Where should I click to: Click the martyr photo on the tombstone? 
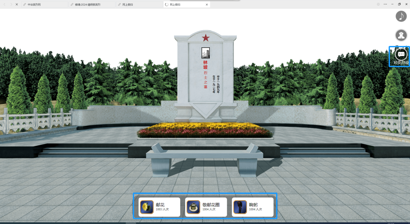pyautogui.click(x=205, y=53)
